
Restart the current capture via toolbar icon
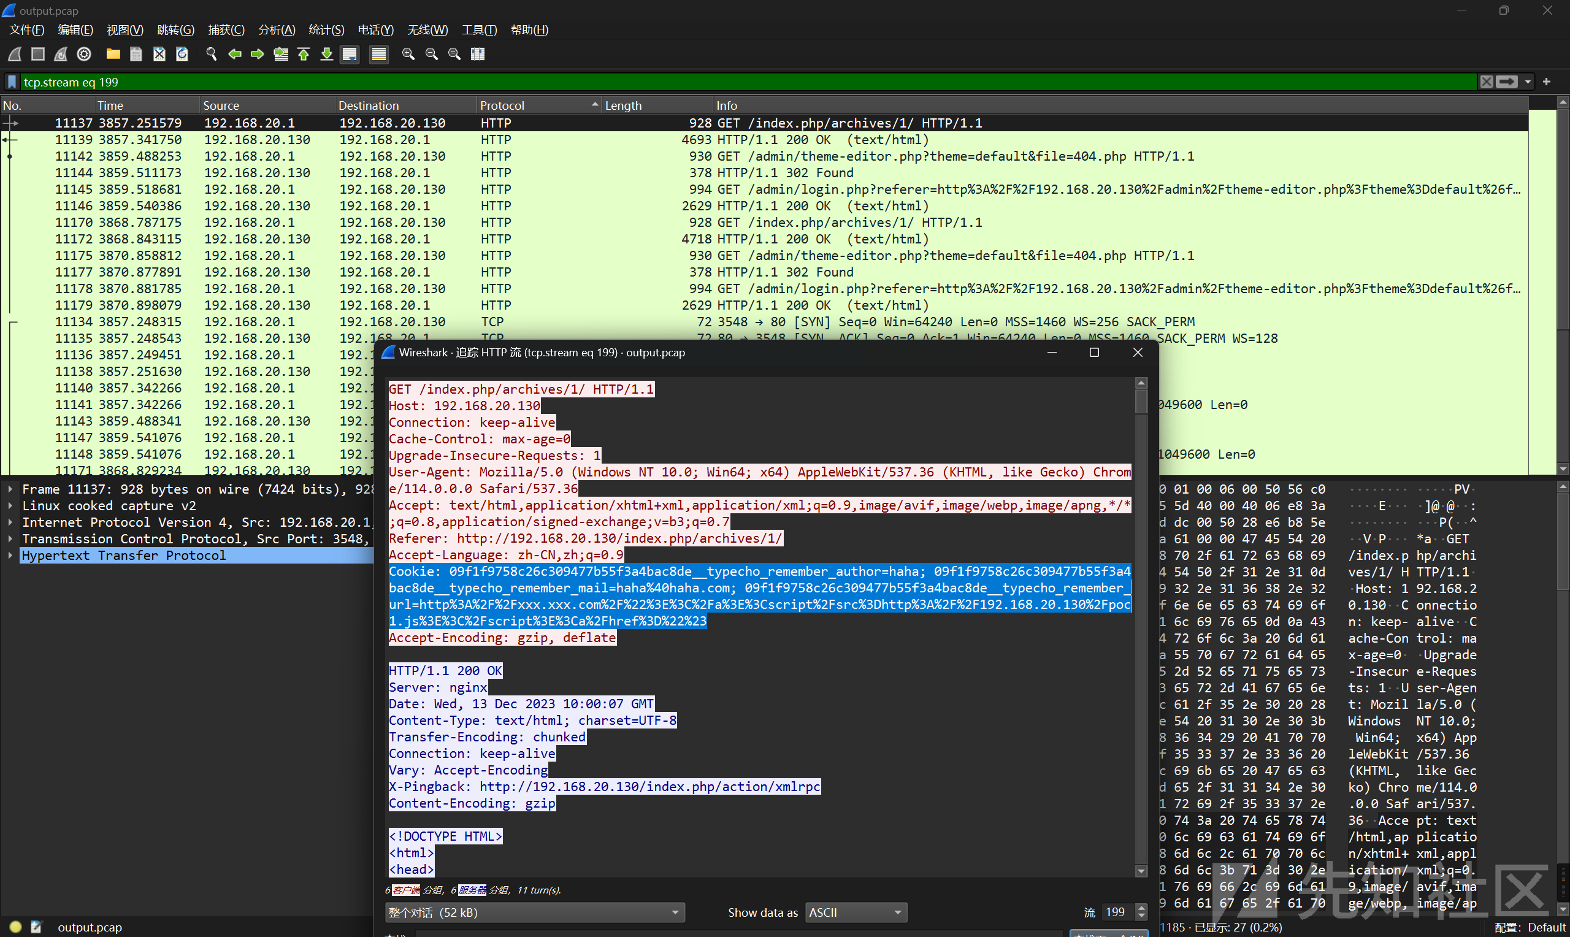click(x=61, y=55)
